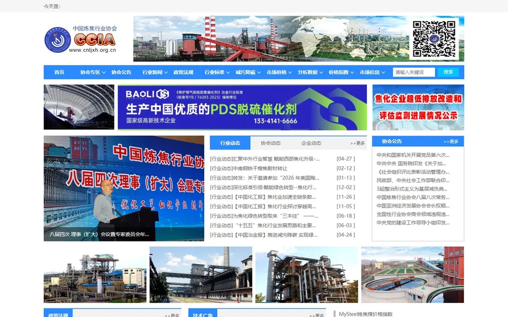Click the CCIA association logo
Image resolution: width=508 pixels, height=317 pixels.
click(80, 40)
